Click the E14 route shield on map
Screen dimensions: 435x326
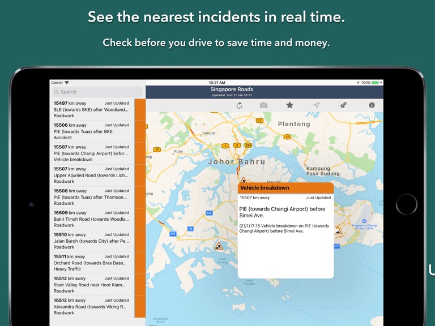(248, 145)
